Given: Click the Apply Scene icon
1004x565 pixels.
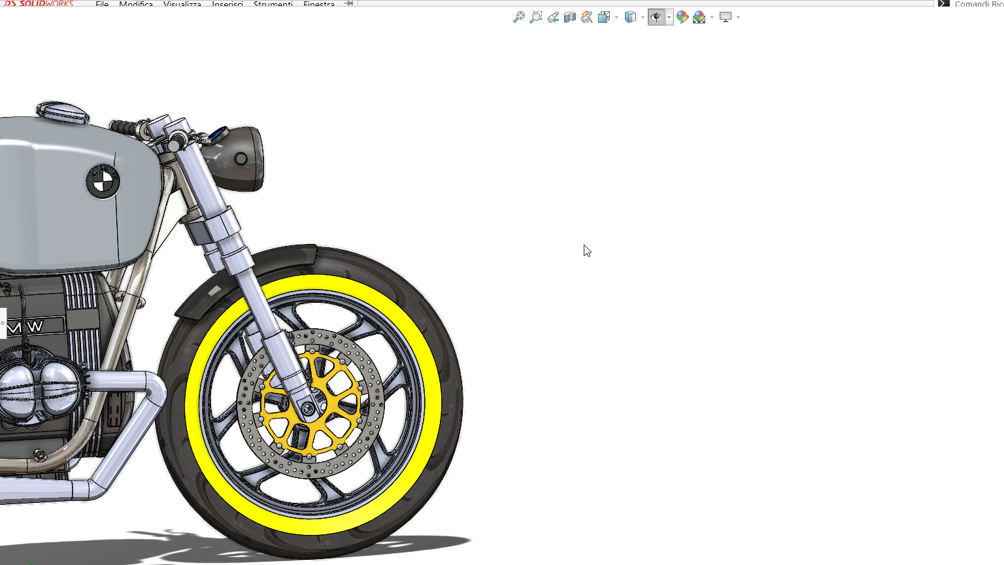Looking at the screenshot, I should (699, 17).
